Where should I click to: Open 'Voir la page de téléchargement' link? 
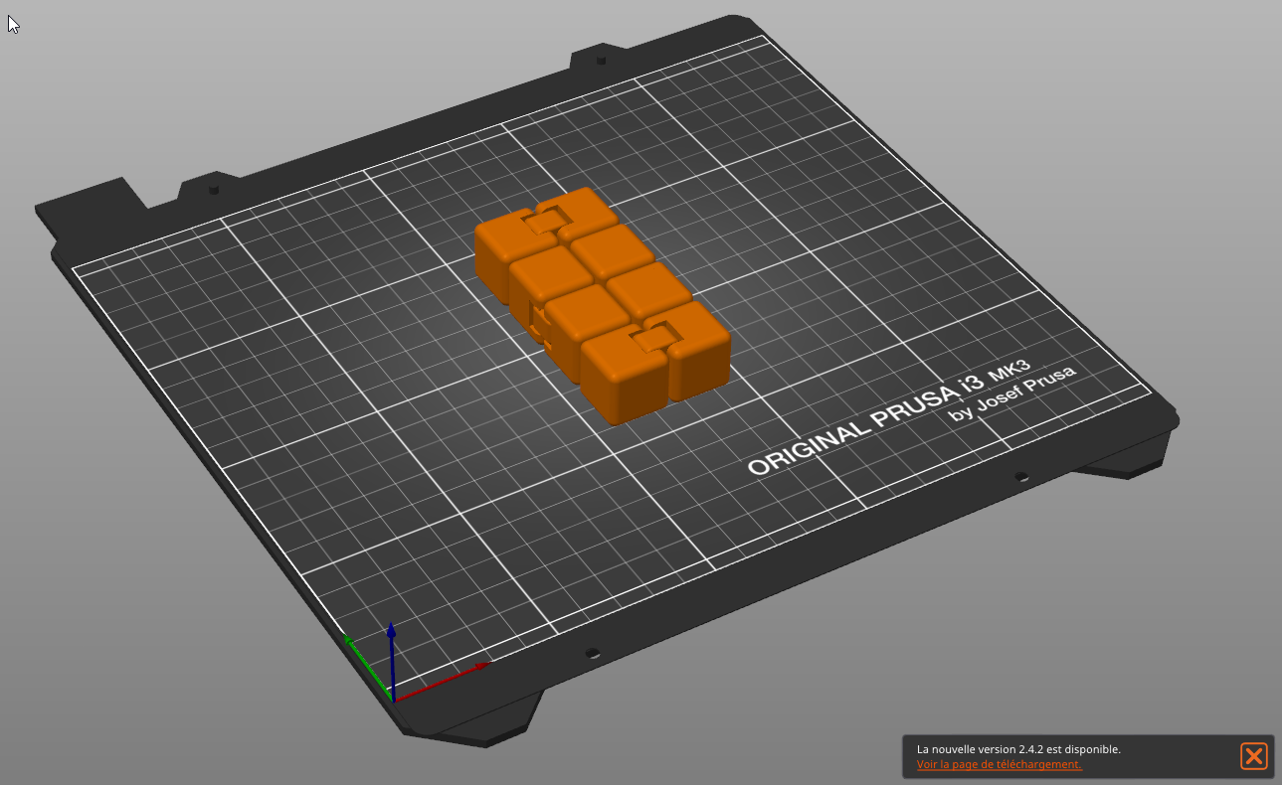point(999,764)
